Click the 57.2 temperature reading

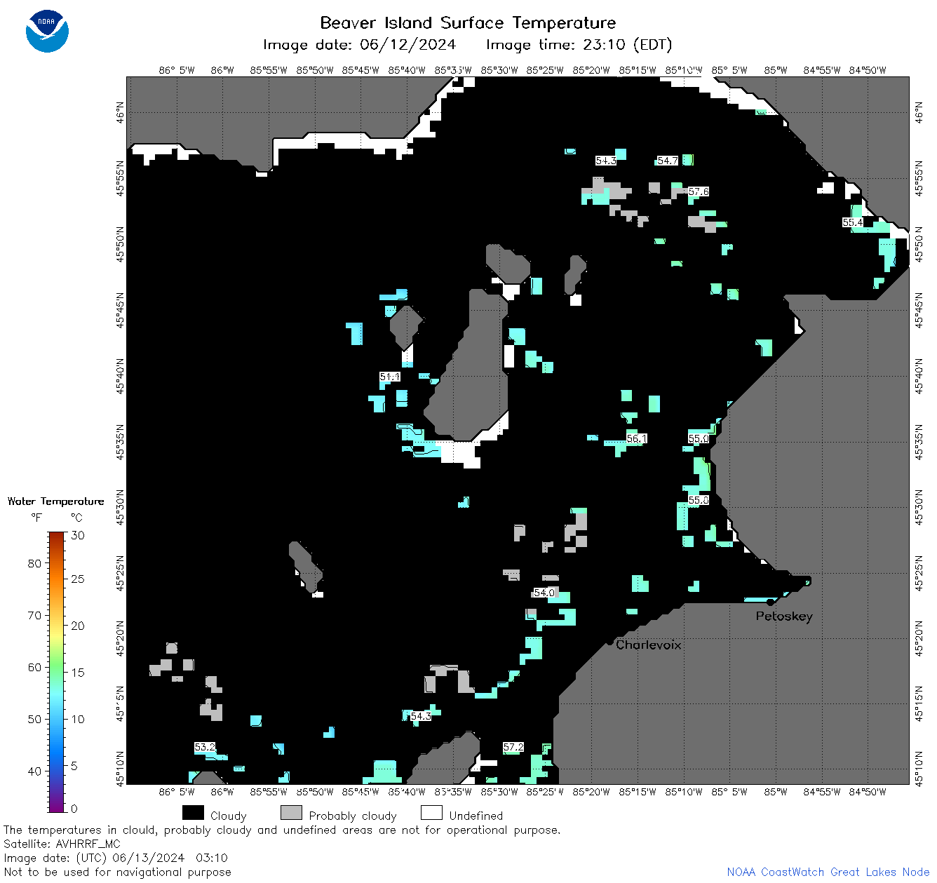click(x=513, y=747)
